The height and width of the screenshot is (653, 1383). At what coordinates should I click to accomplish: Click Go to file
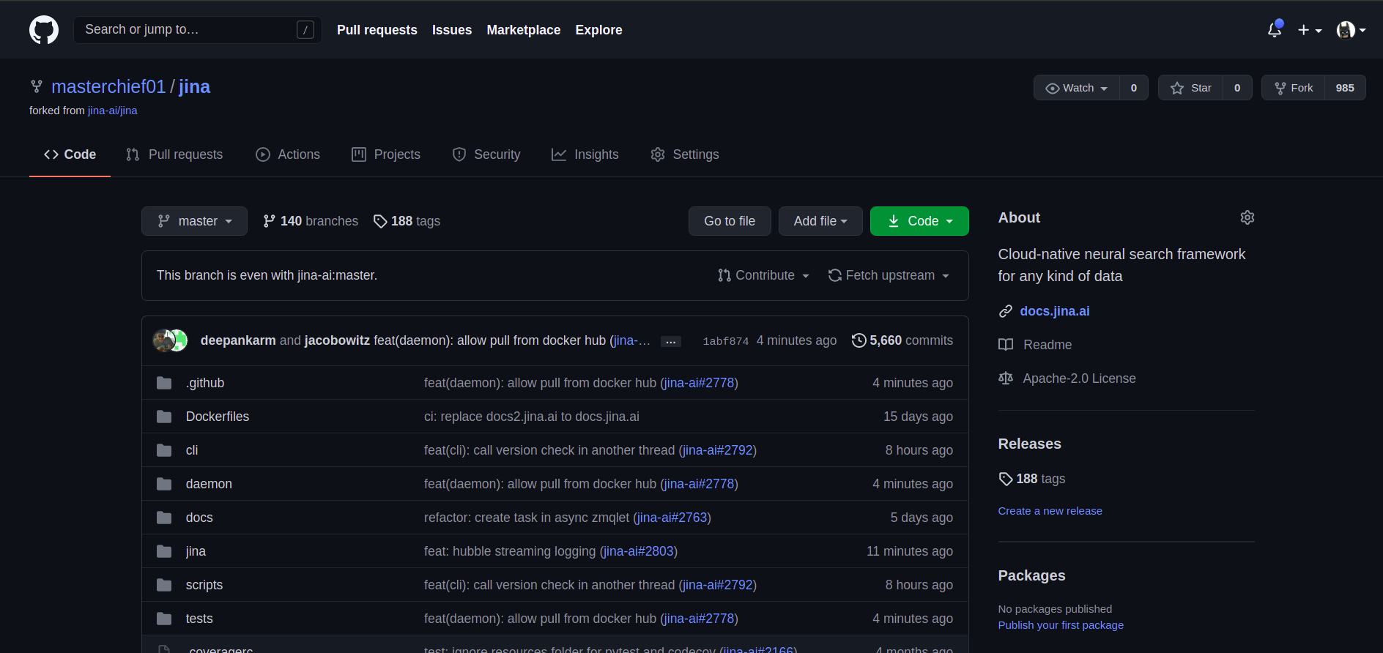pos(730,221)
